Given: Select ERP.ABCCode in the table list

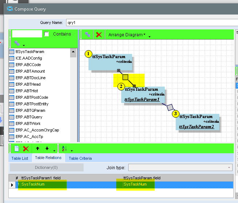Looking at the screenshot, I should [x=28, y=65].
